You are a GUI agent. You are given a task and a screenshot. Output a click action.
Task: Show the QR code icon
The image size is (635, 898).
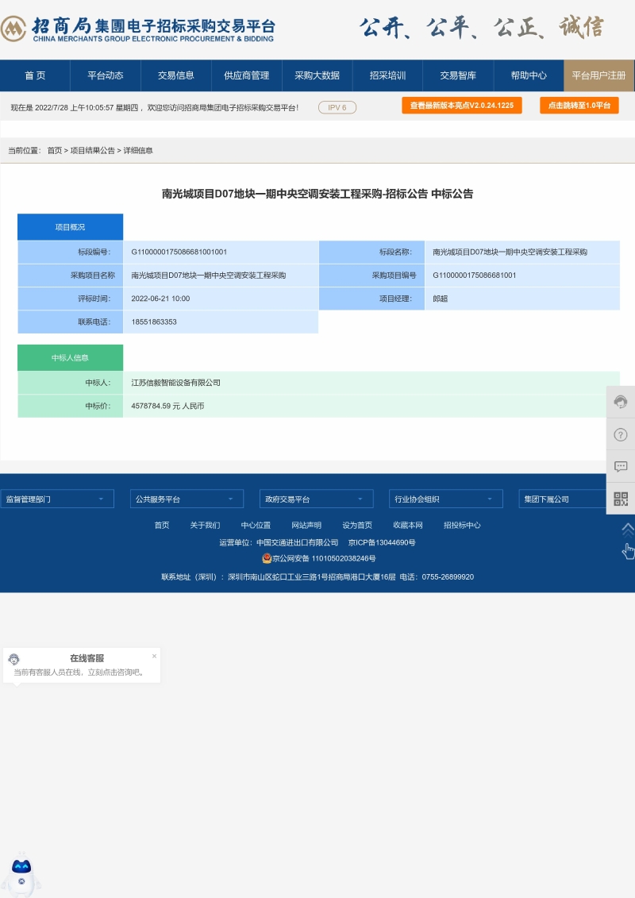(621, 499)
